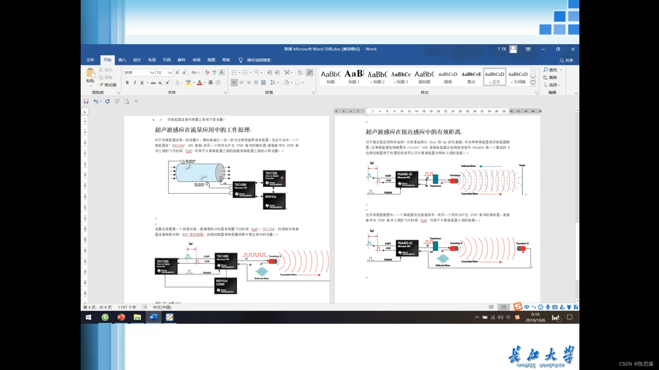
Task: Increase font size with the larger A icon
Action: 177,72
